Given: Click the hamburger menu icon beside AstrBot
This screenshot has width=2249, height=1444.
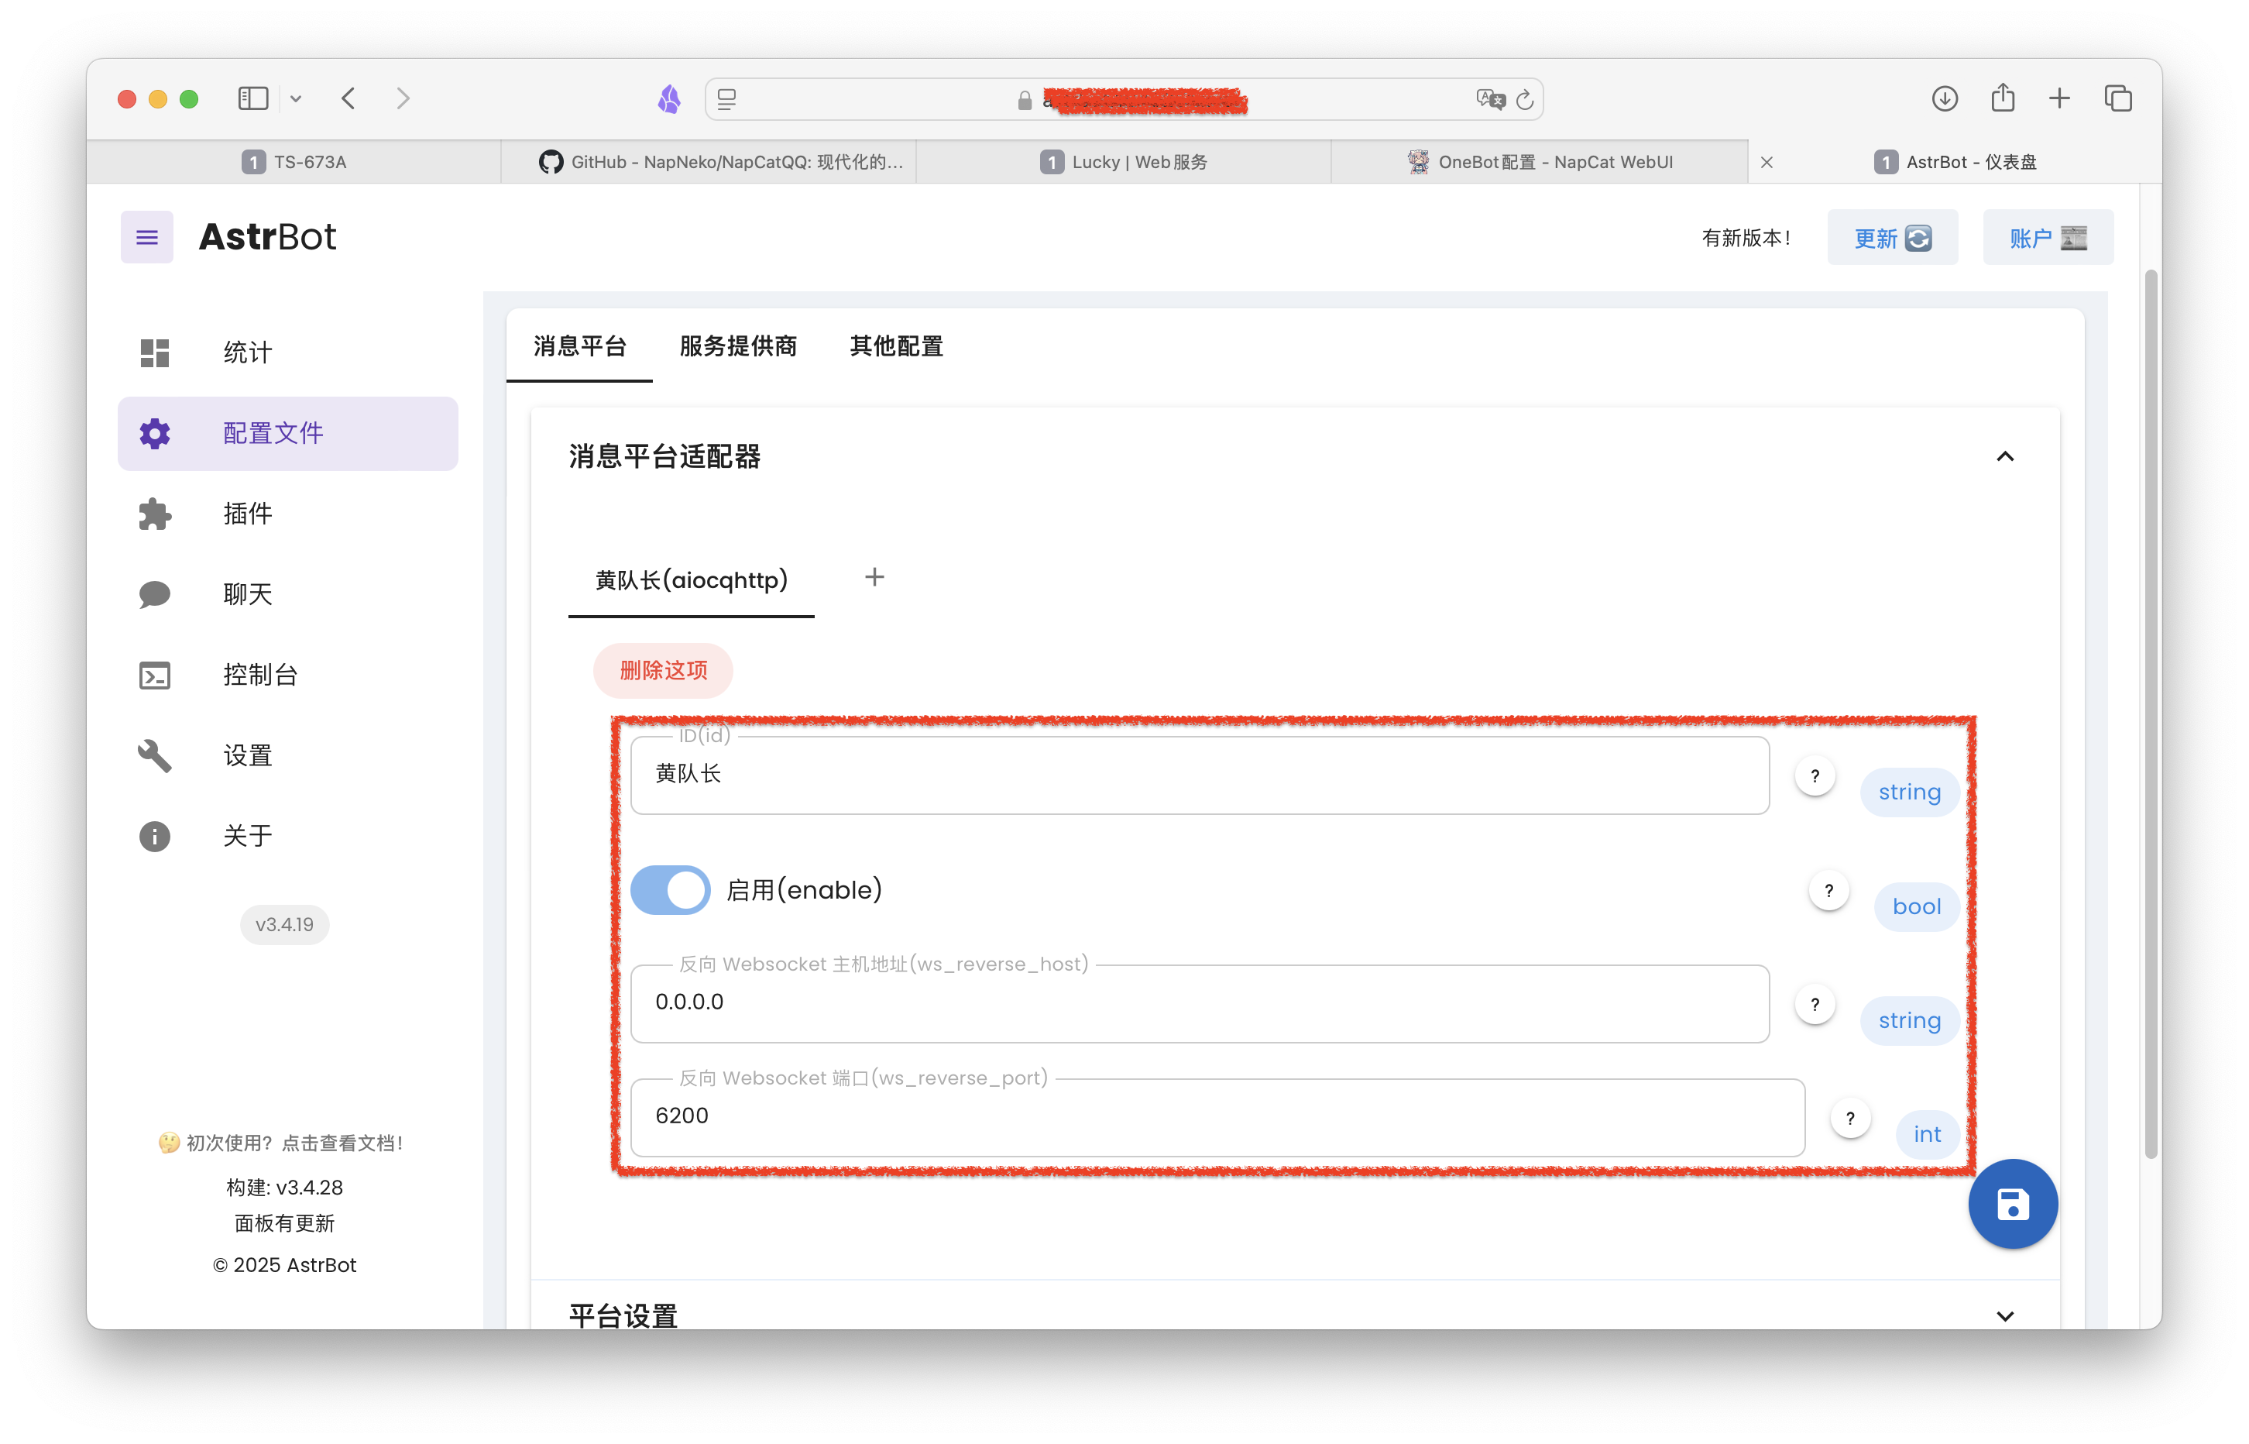Looking at the screenshot, I should point(147,237).
